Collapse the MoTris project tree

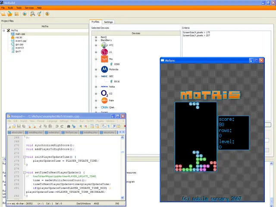[3, 31]
